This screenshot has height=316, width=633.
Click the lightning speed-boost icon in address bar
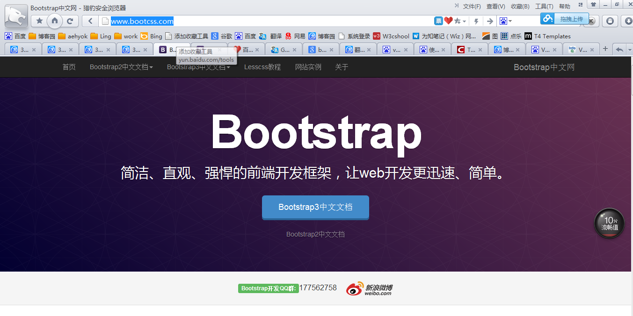point(476,21)
